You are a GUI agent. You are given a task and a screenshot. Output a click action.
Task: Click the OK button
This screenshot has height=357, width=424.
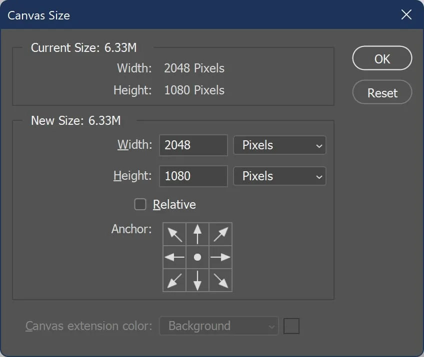click(x=382, y=58)
